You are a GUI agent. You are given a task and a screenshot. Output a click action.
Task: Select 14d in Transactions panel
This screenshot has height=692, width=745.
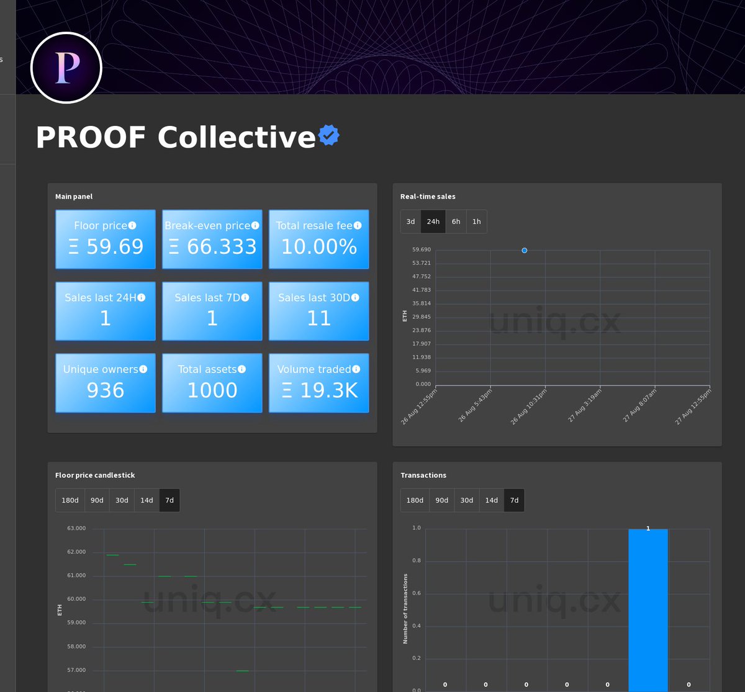coord(492,500)
